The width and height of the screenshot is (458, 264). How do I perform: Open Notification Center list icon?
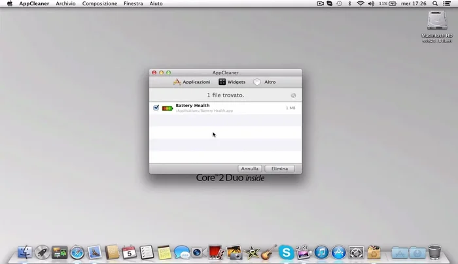tap(447, 3)
